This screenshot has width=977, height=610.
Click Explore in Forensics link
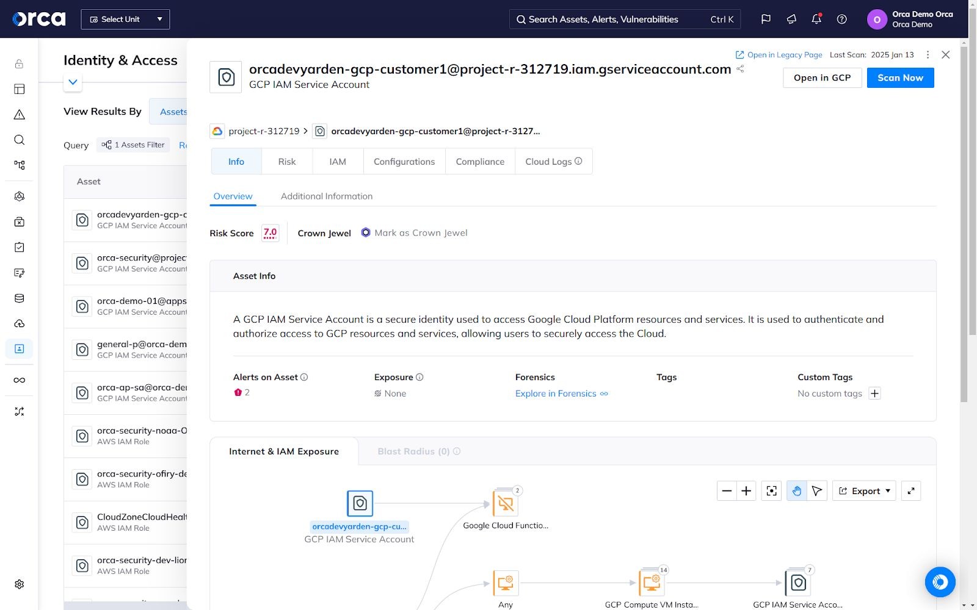tap(561, 393)
